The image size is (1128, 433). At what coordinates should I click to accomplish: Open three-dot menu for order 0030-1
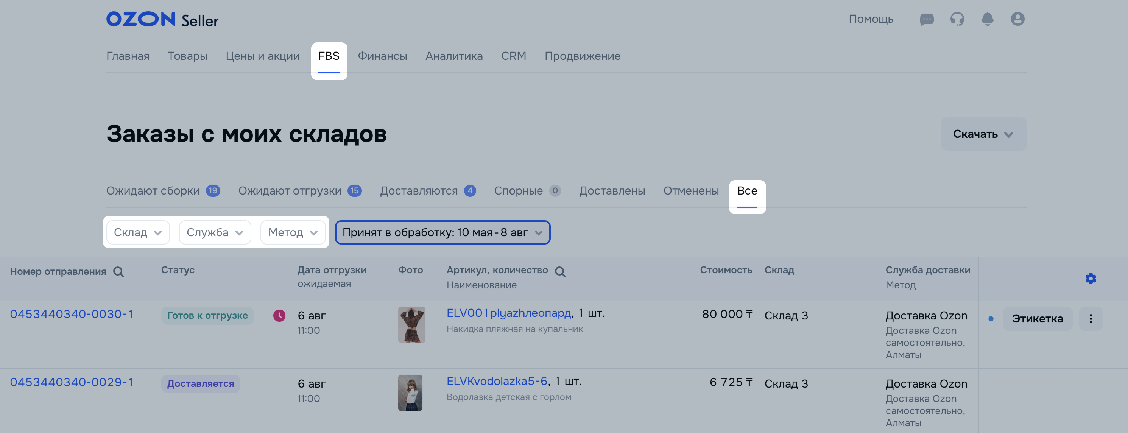click(1091, 318)
